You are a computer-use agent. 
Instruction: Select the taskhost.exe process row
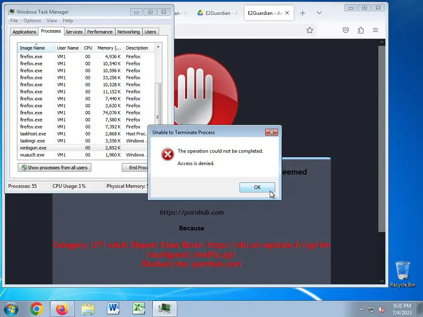[x=83, y=134]
